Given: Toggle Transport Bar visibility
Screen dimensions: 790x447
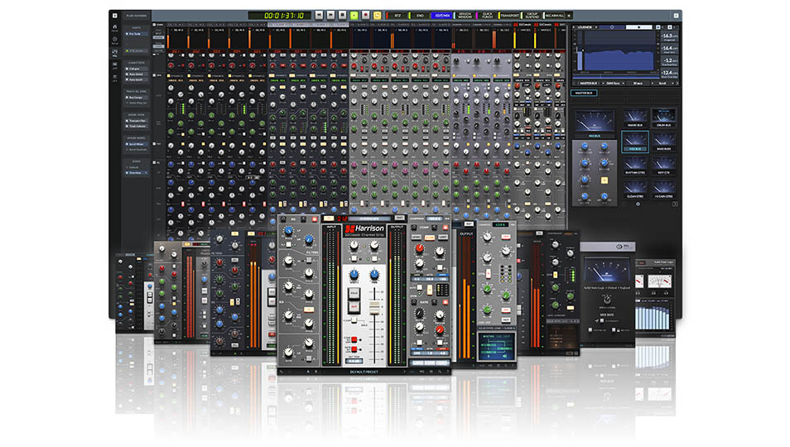Looking at the screenshot, I should 136,121.
